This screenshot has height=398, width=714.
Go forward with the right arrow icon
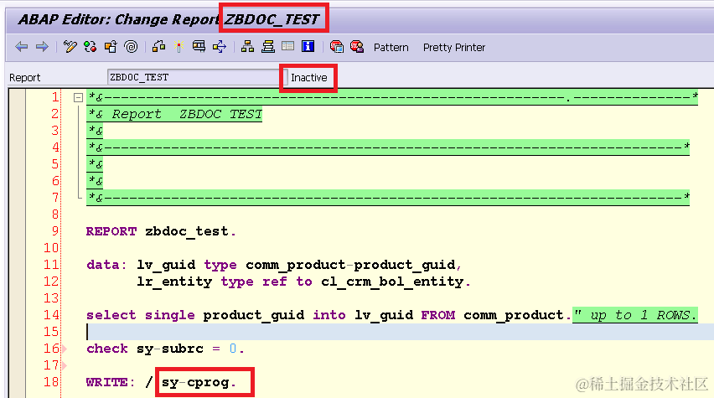pyautogui.click(x=42, y=46)
